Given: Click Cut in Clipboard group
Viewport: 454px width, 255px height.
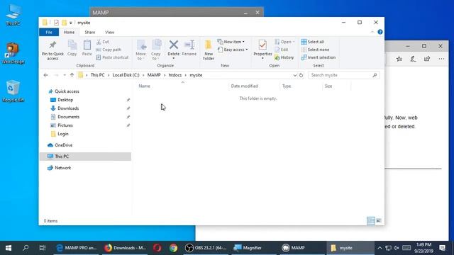Looking at the screenshot, I should pos(103,42).
